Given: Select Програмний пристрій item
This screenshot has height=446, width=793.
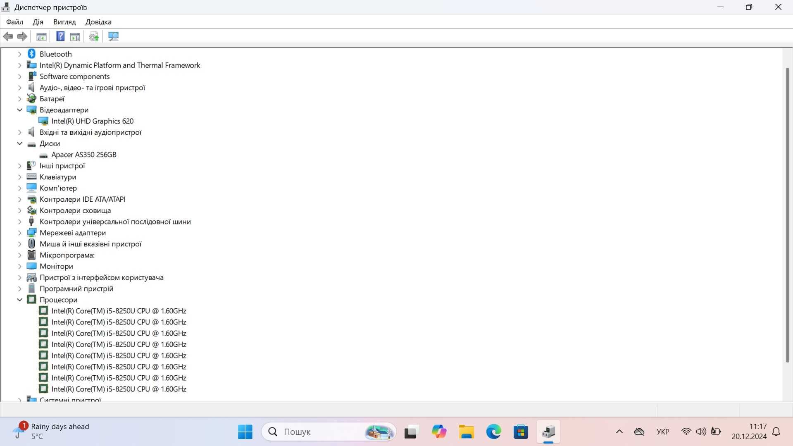Looking at the screenshot, I should pos(76,289).
